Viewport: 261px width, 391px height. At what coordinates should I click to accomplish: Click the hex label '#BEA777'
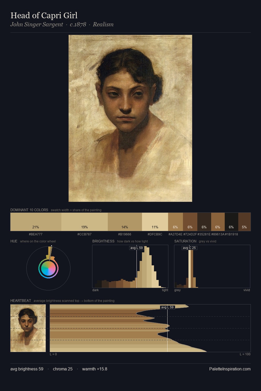coord(36,234)
